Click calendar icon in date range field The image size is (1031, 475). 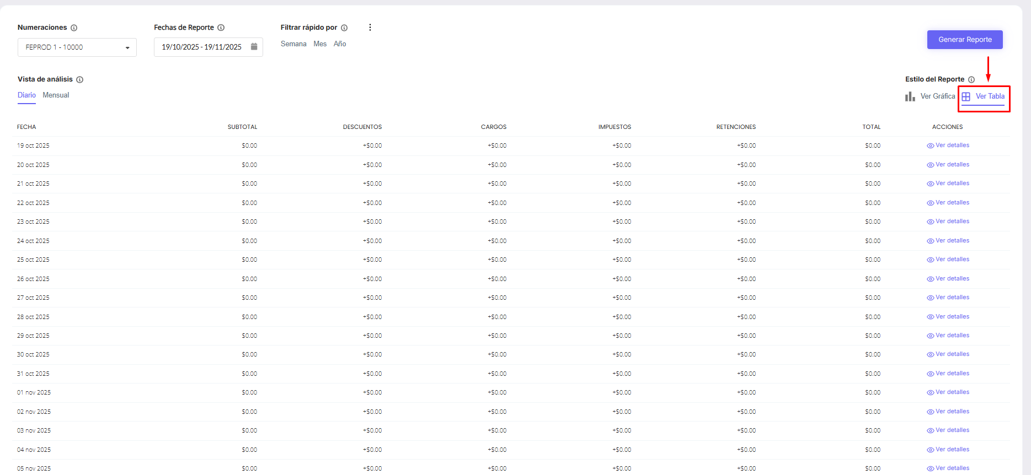tap(254, 47)
